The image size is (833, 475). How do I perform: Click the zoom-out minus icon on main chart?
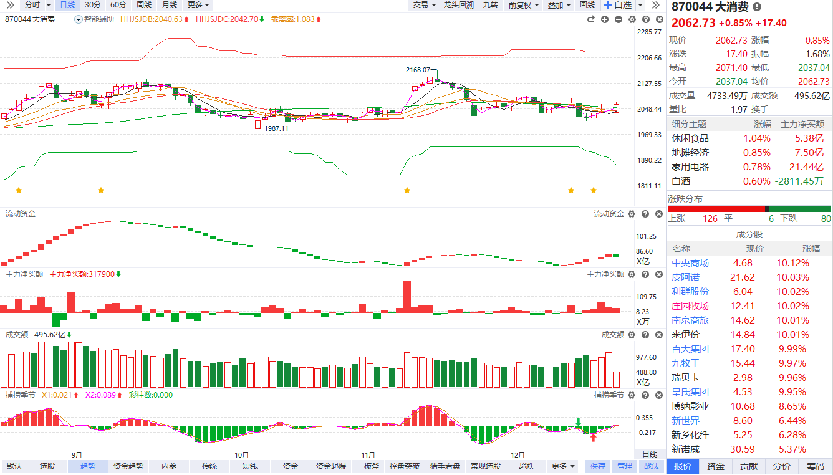tap(619, 19)
